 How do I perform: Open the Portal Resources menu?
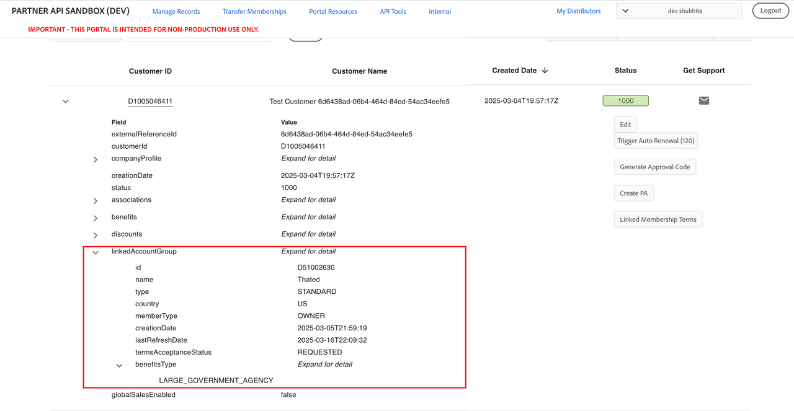(333, 11)
